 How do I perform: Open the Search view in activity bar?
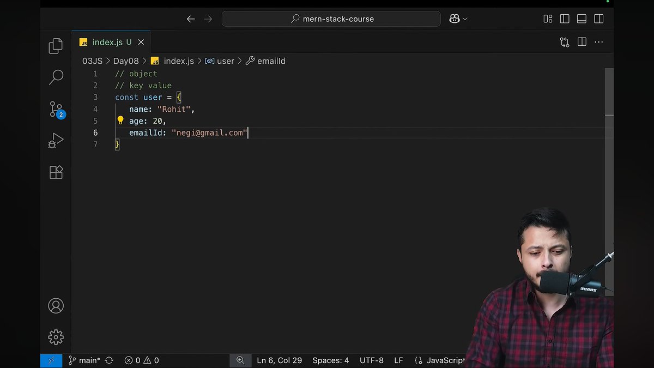coord(56,77)
